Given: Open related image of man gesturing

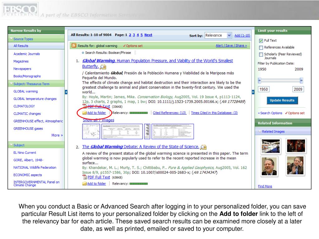Looking at the screenshot, I should tap(295, 166).
